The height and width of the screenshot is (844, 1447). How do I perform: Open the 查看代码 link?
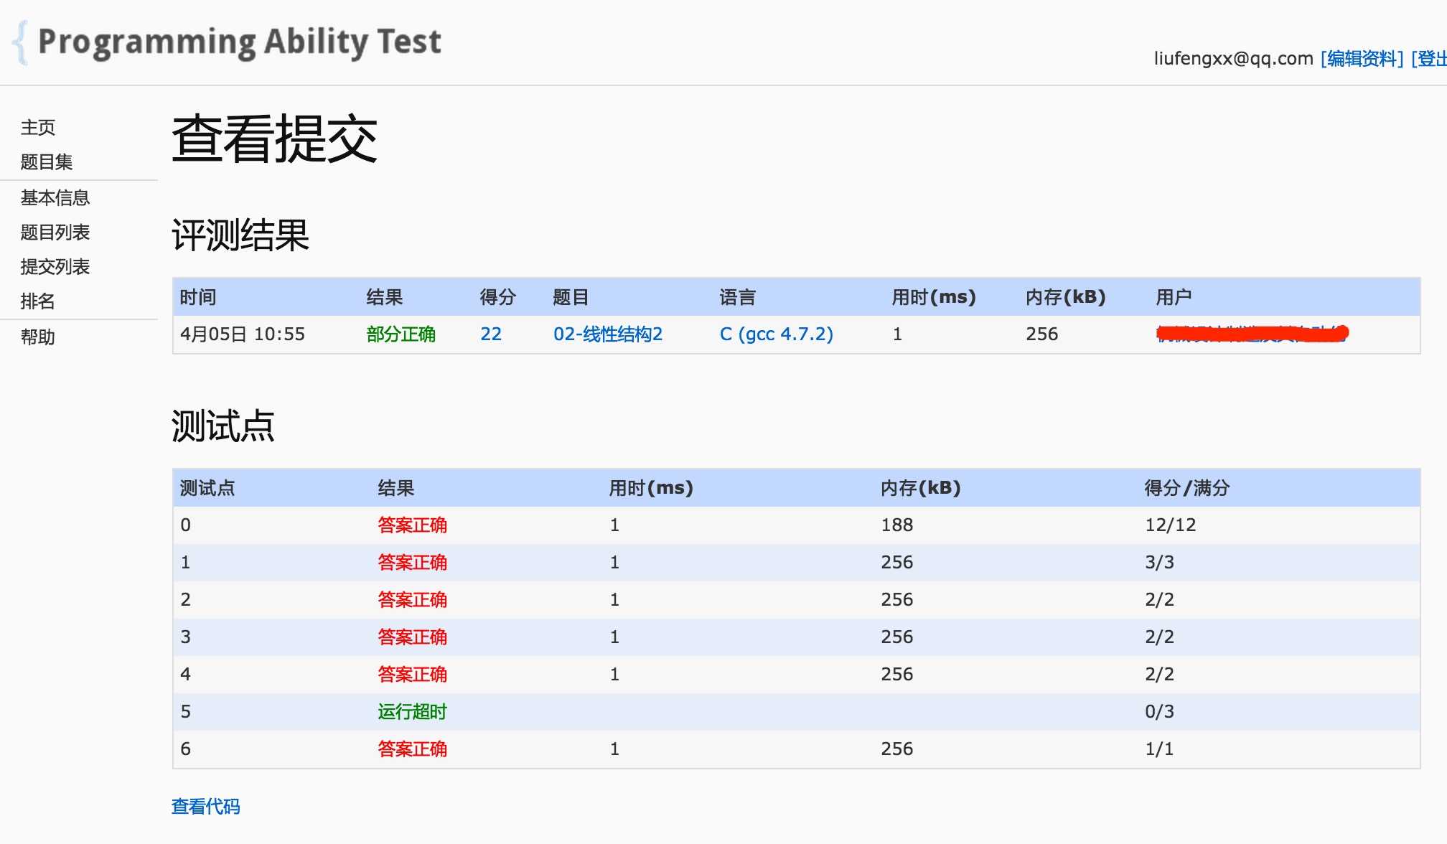[206, 807]
